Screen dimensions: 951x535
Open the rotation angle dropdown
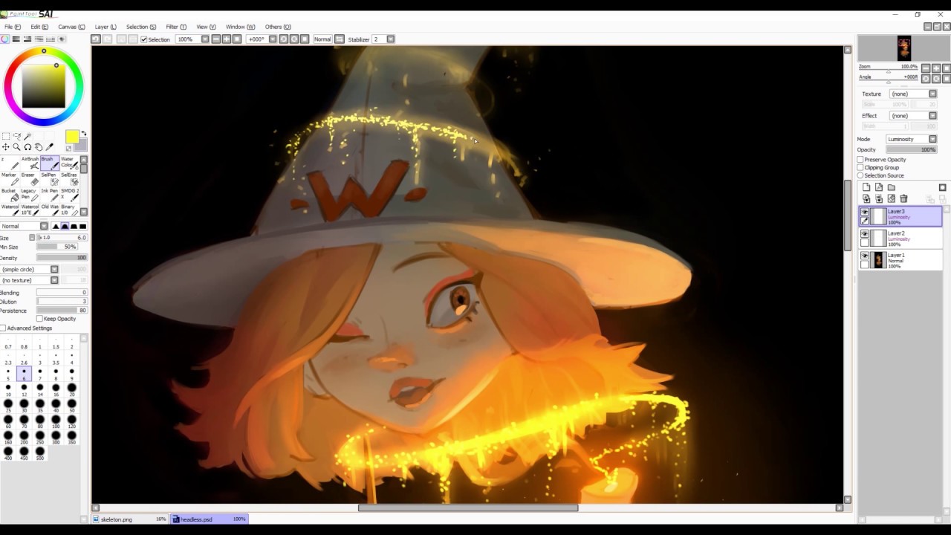point(273,39)
